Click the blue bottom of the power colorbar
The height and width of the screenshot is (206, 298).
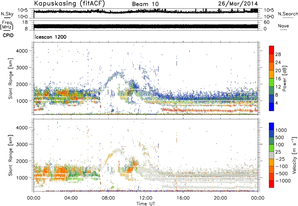pyautogui.click(x=272, y=107)
